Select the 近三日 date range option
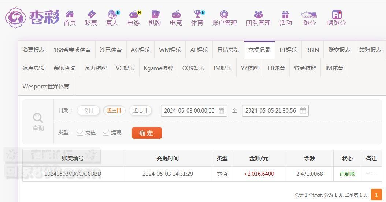 [114, 110]
